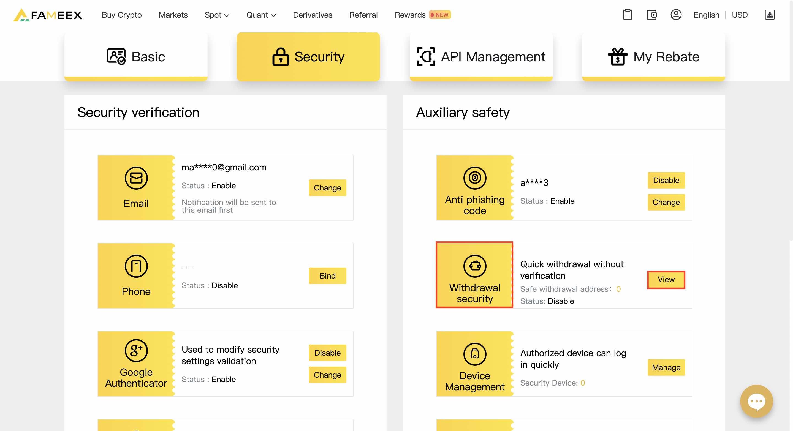This screenshot has height=431, width=793.
Task: Disable the anti phishing code
Action: tap(666, 180)
